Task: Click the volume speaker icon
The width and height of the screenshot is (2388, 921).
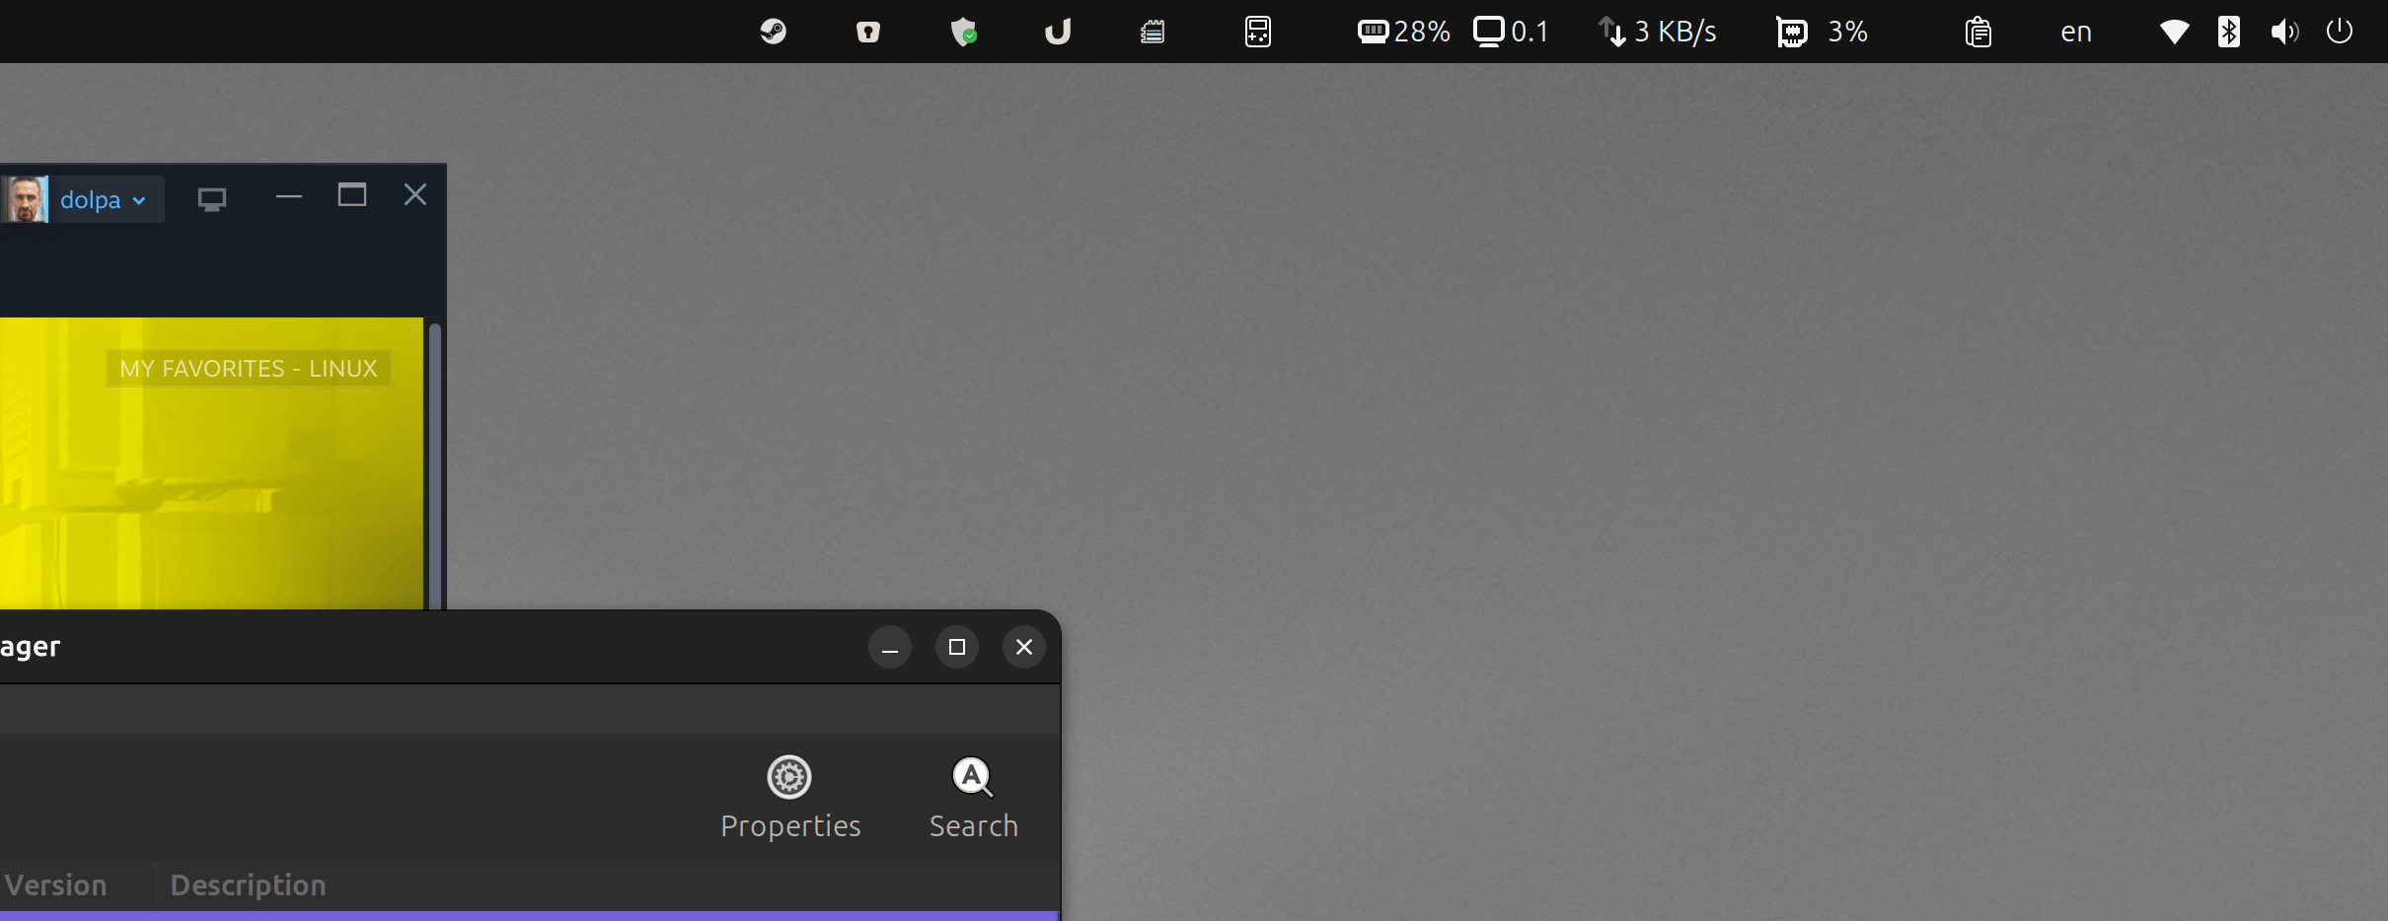Action: [2283, 33]
